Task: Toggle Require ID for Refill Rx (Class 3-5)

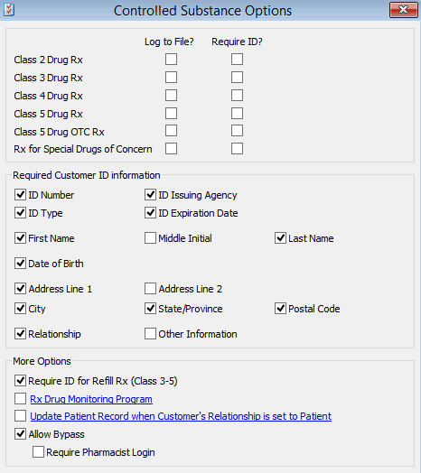Action: pos(20,381)
